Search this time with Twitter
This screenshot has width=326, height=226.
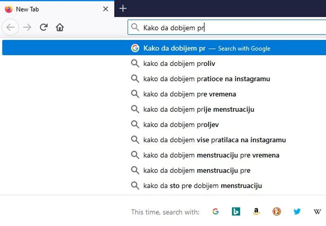coord(297,212)
